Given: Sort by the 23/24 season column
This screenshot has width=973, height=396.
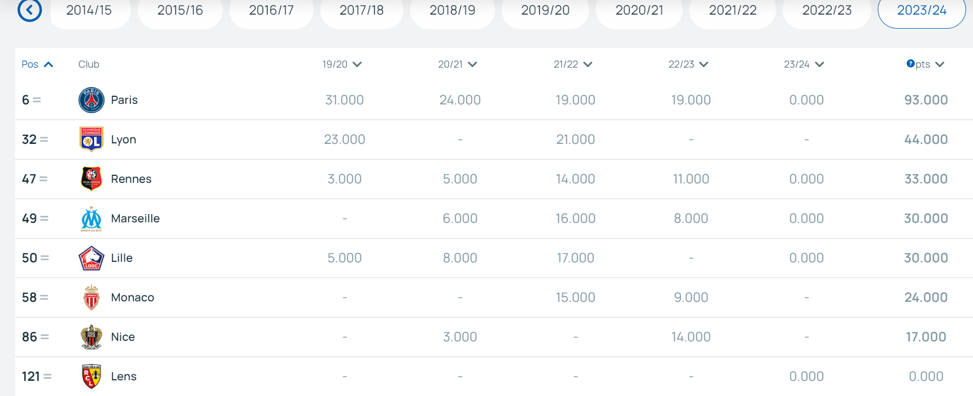Looking at the screenshot, I should pos(804,64).
